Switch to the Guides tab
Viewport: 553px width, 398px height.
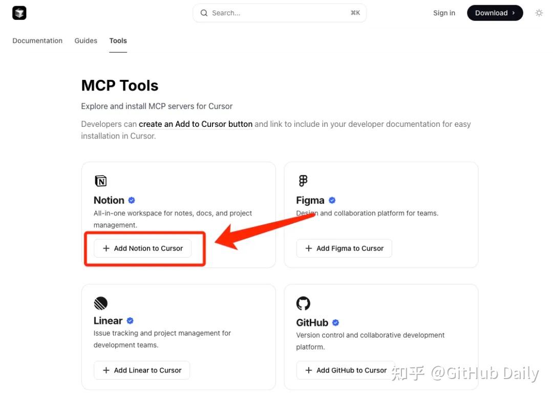point(86,40)
